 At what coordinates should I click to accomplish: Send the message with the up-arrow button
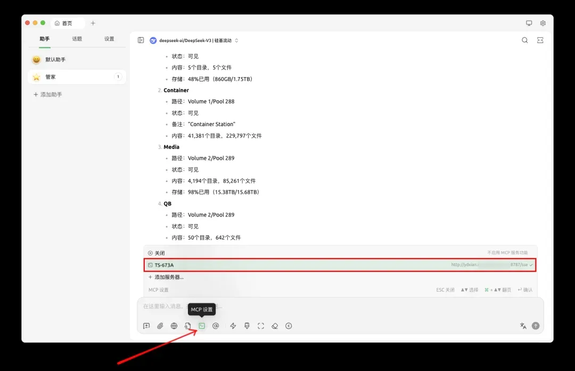coord(536,326)
